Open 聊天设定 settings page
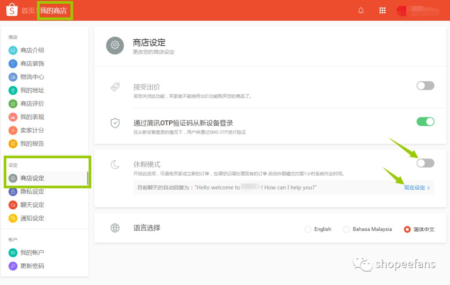 32,205
